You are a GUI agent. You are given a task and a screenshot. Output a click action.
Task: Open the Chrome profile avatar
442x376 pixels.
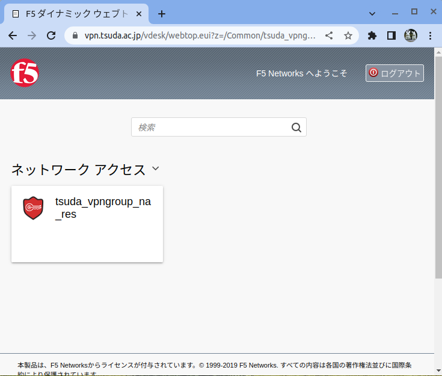pyautogui.click(x=411, y=35)
